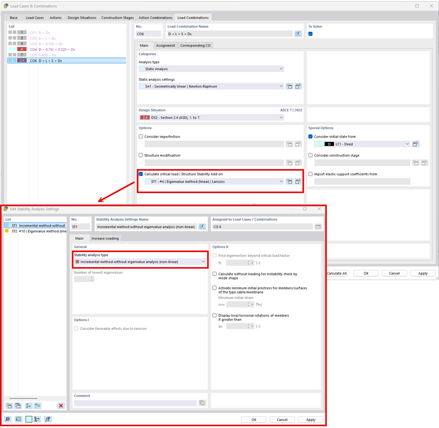Image resolution: width=439 pixels, height=428 pixels.
Task: Enable Structure modification option
Action: point(141,155)
